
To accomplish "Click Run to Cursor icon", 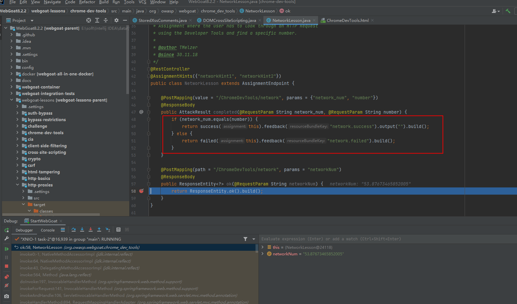I will [x=108, y=230].
